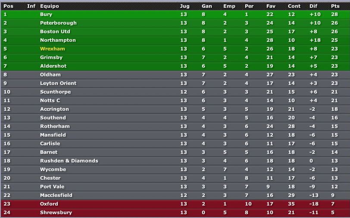Open the Bury team page

pos(46,15)
